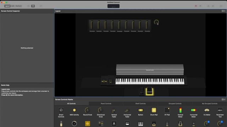Open the Grouped Controls tab

175,103
